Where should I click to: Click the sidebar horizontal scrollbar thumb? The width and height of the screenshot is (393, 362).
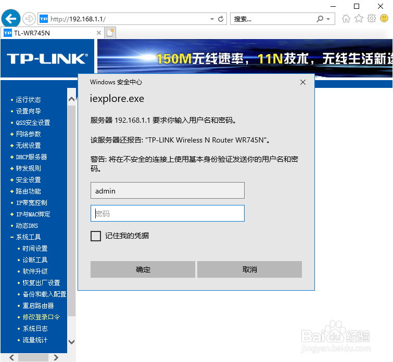coord(33,357)
